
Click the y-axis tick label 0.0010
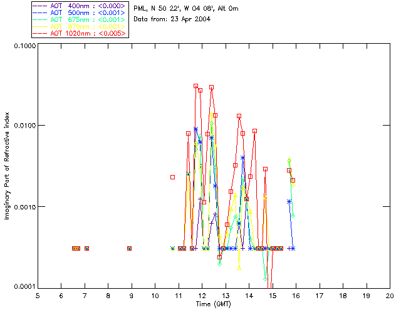[x=25, y=207]
